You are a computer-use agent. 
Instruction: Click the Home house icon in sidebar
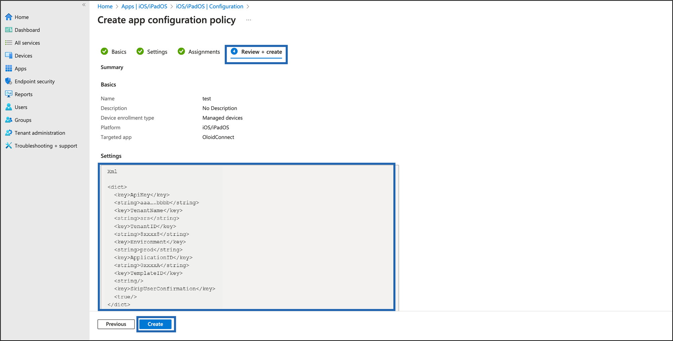coord(9,17)
